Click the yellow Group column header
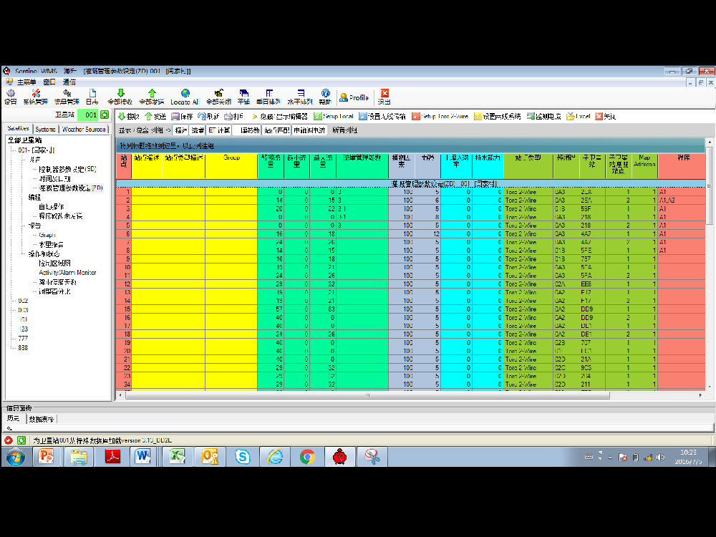 [x=231, y=158]
